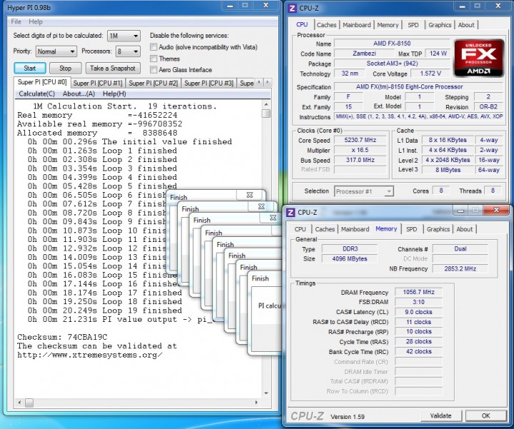Click the NB Frequency value 2853.2 MHz
Viewport: 514px width, 429px height.
460,268
